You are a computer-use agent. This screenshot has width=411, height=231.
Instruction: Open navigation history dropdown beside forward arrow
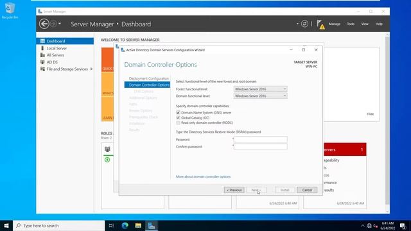point(60,24)
